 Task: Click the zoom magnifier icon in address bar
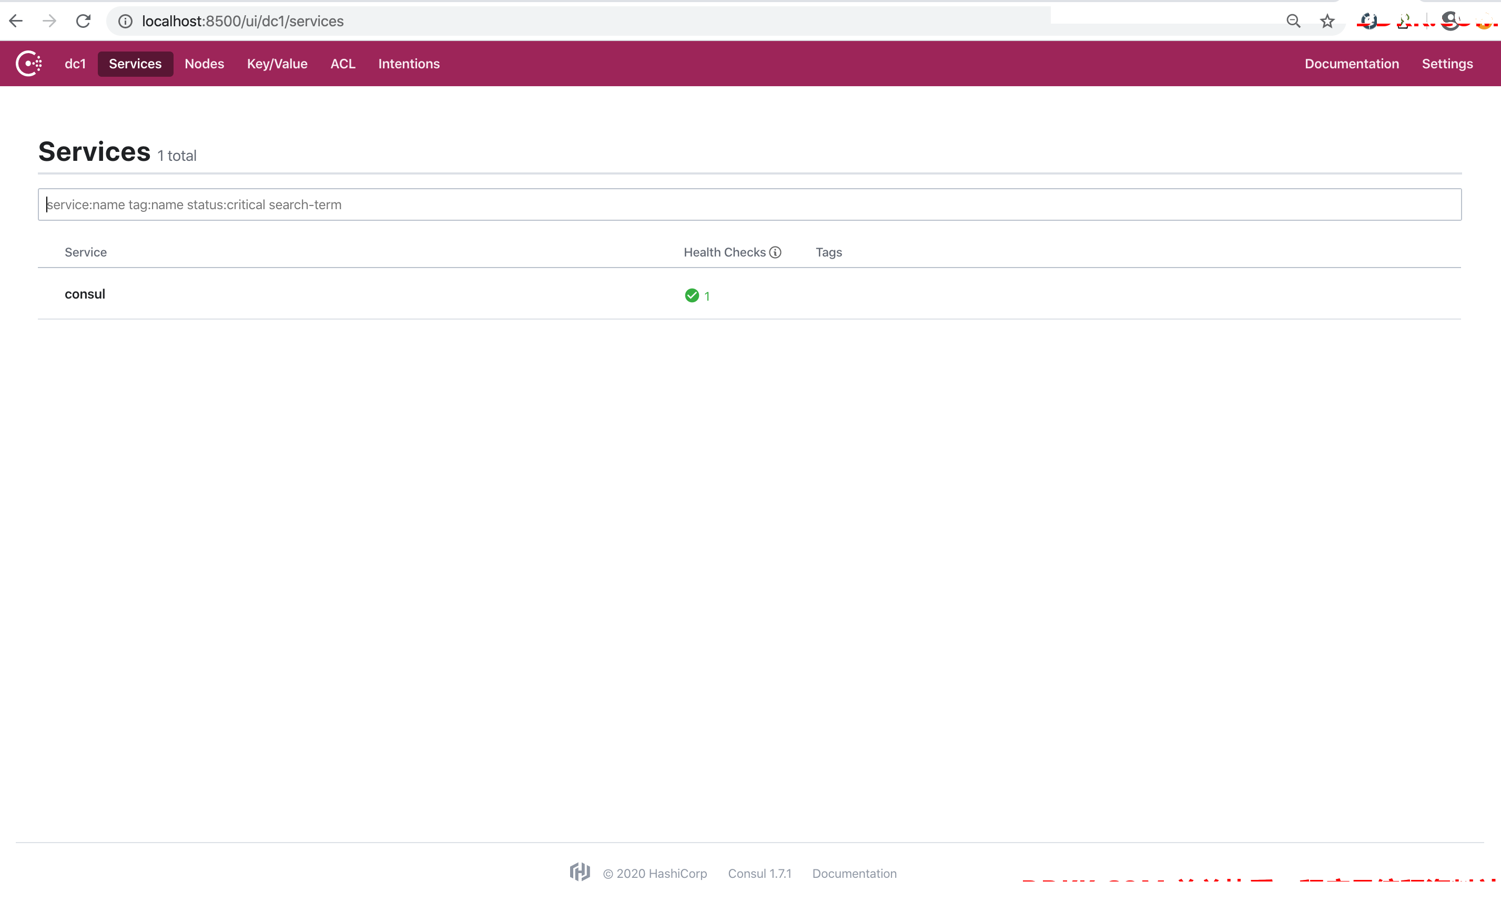click(x=1294, y=21)
